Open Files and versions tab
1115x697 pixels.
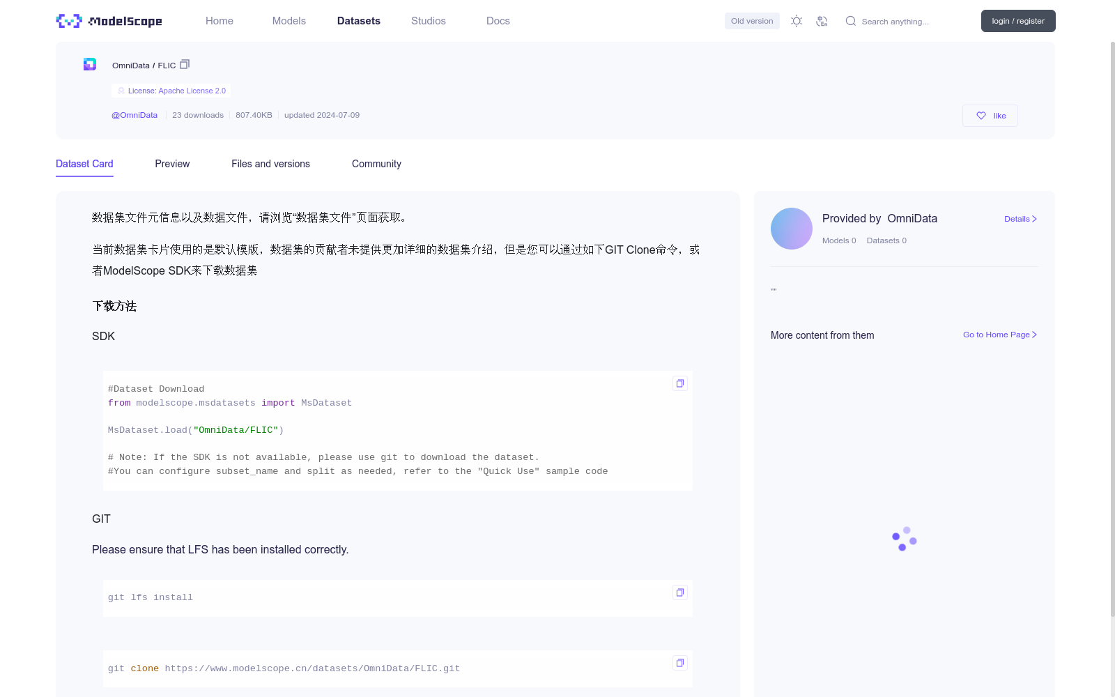(x=270, y=164)
